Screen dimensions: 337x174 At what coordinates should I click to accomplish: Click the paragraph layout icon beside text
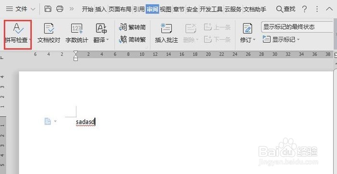[x=48, y=121]
